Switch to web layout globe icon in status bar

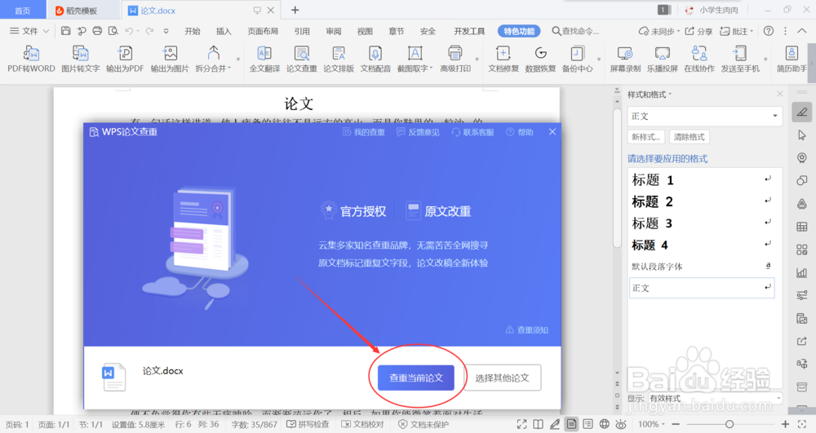[604, 424]
